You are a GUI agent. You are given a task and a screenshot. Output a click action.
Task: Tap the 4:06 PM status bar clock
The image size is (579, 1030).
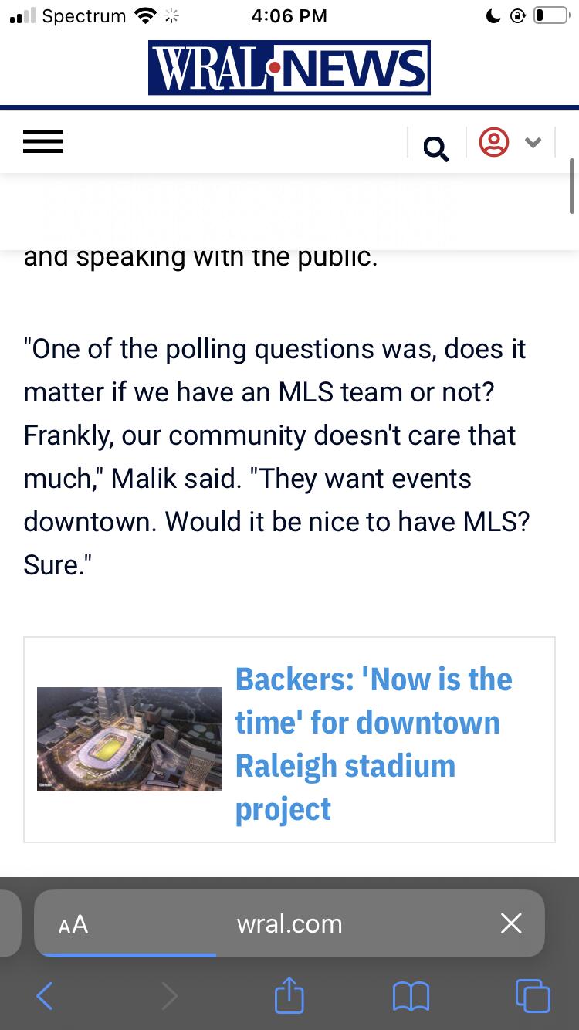289,15
